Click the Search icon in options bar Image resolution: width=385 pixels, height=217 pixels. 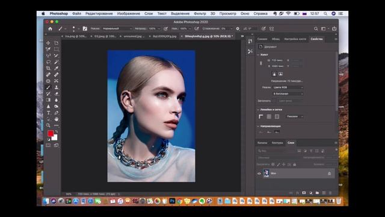coord(316,29)
